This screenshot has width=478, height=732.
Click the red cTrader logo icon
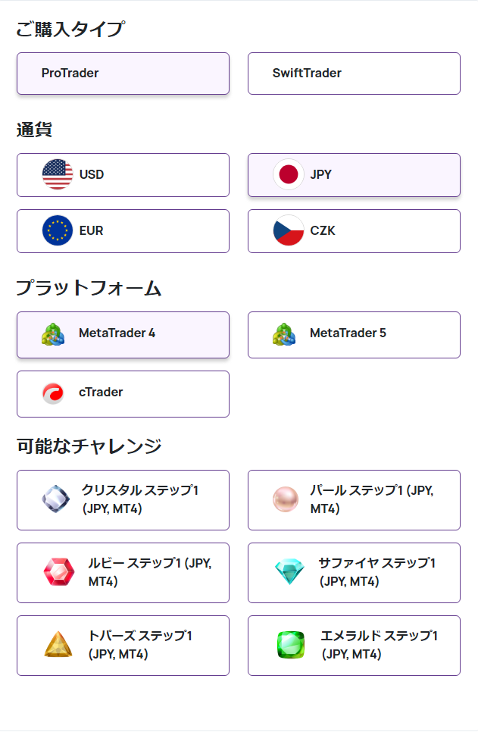coord(53,393)
